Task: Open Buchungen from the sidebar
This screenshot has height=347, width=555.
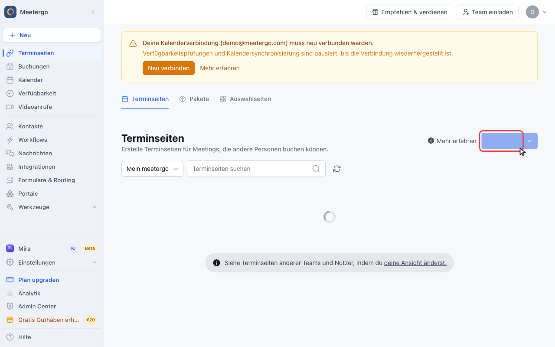Action: click(52, 66)
